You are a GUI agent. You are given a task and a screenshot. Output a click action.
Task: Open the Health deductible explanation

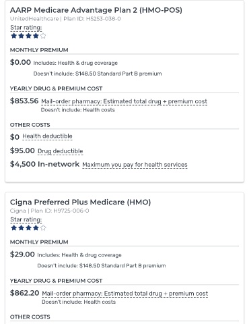coord(47,136)
